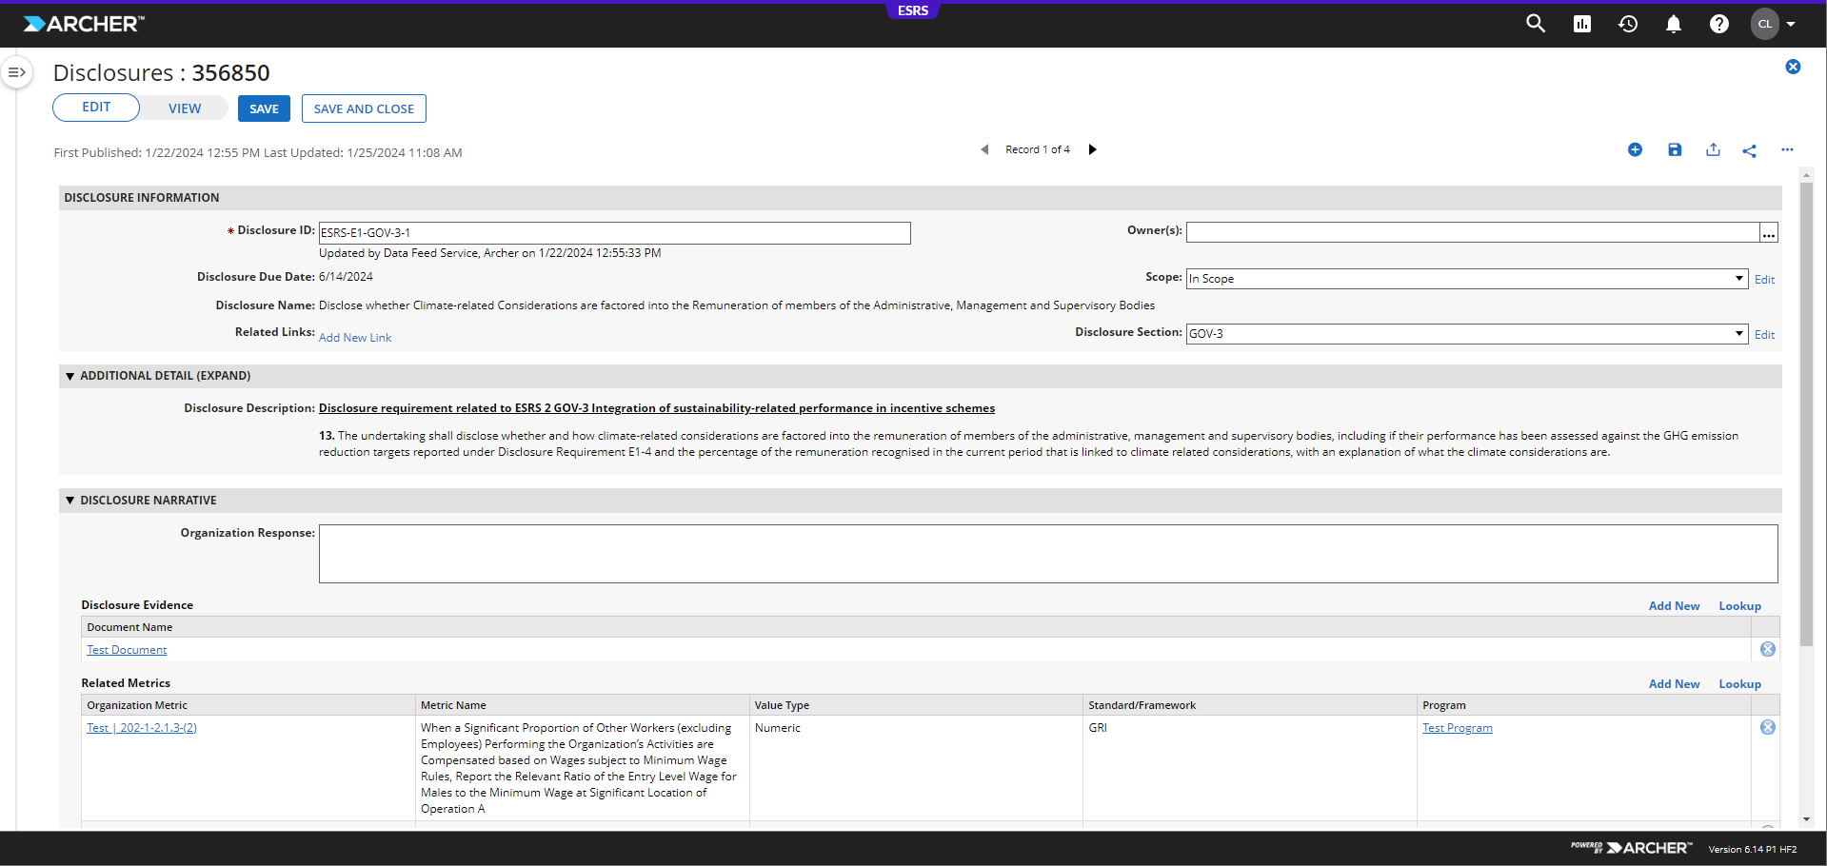Click inside the Organization Response text box

1048,554
